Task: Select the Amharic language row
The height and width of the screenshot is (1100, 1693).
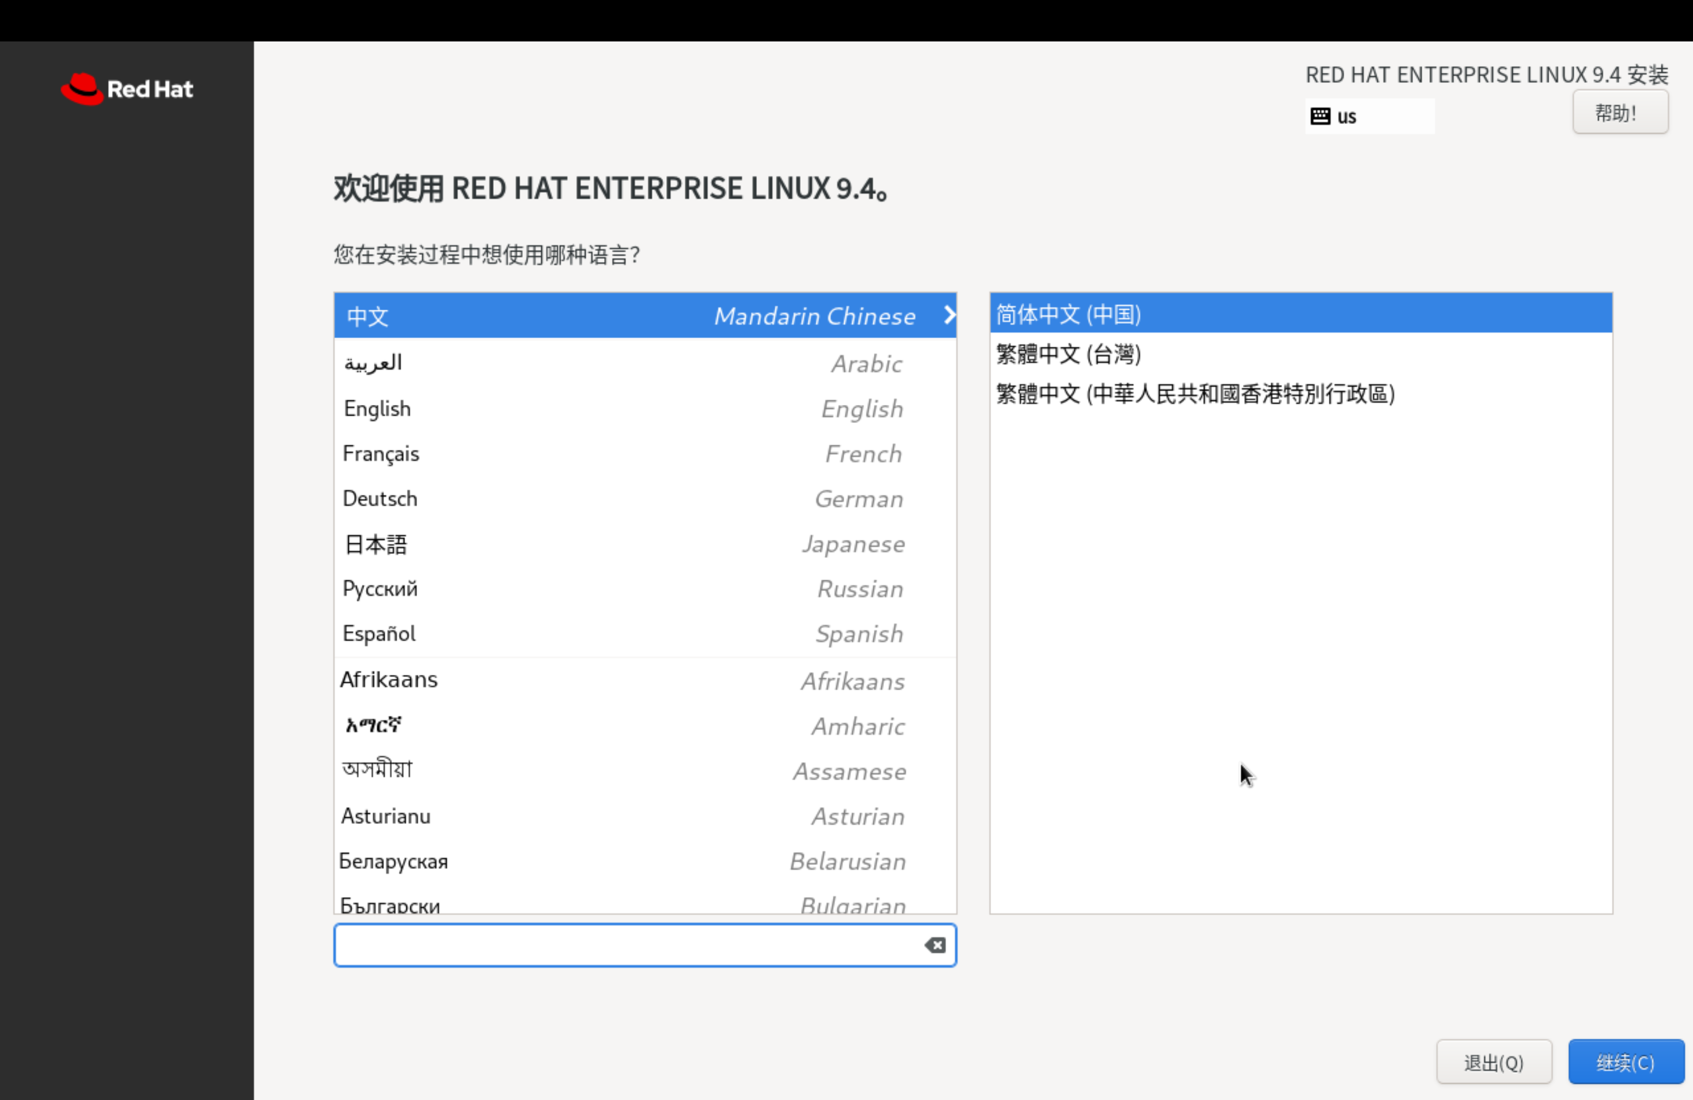Action: pyautogui.click(x=645, y=726)
